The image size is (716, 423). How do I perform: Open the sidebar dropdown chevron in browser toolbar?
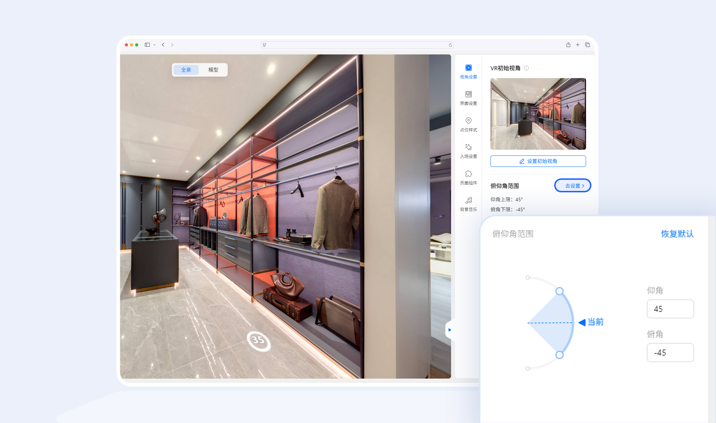pyautogui.click(x=154, y=45)
